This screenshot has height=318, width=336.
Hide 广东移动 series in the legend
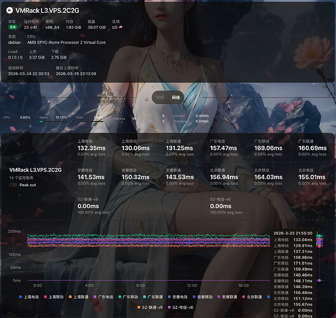coord(128,297)
